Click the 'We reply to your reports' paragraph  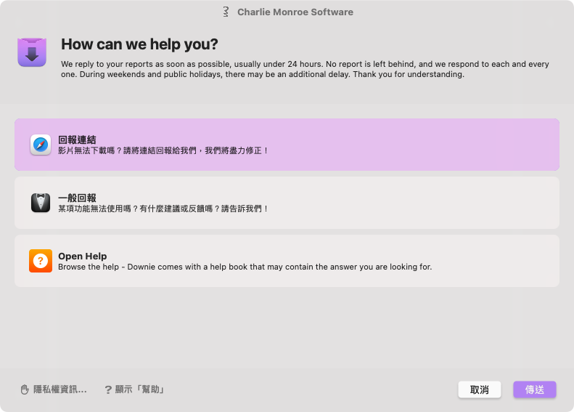[x=305, y=69]
